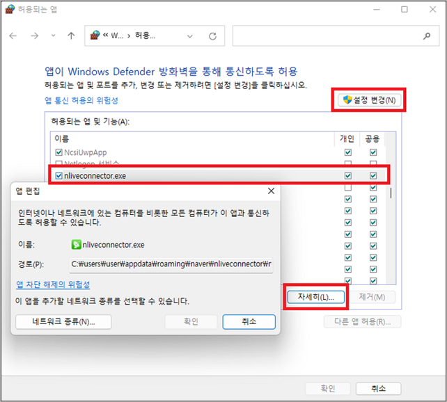Close the 앱 편집 dialog
The height and width of the screenshot is (402, 447).
click(271, 191)
